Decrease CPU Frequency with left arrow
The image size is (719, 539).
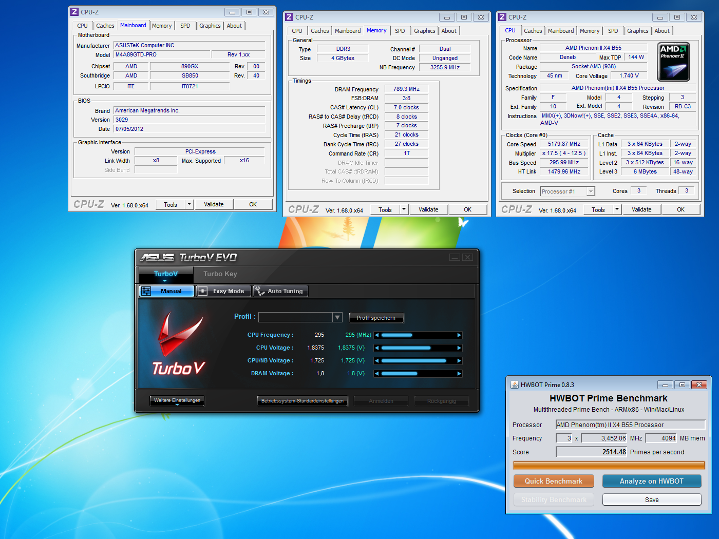[377, 335]
